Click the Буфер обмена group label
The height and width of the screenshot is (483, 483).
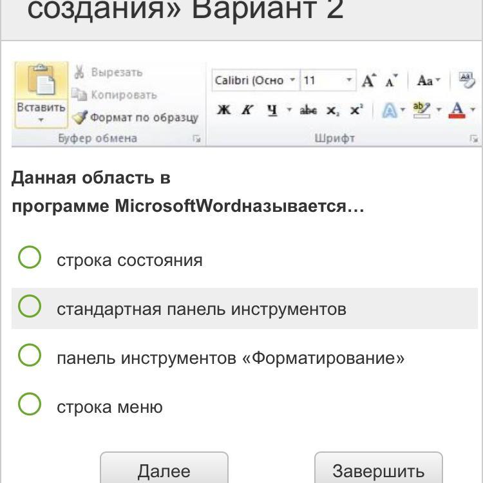(x=98, y=138)
